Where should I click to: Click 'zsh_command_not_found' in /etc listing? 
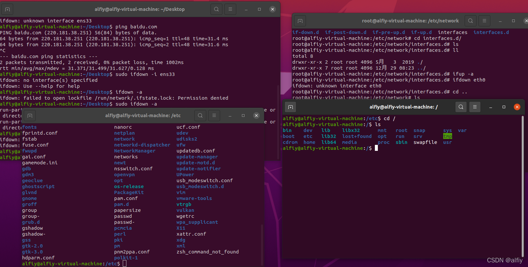point(208,252)
